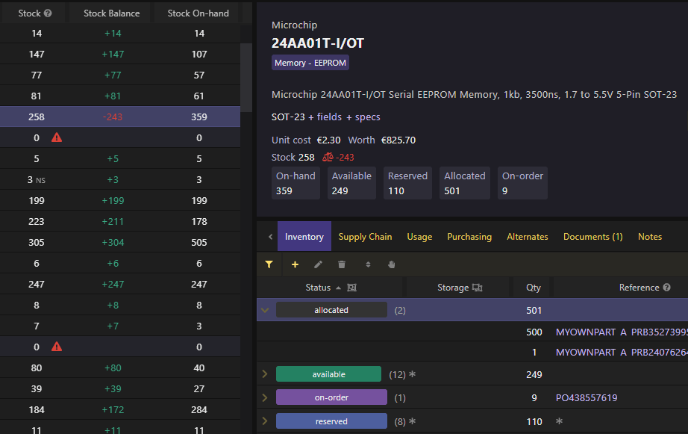Image resolution: width=688 pixels, height=434 pixels.
Task: Click the blue reserved status badge
Action: (331, 421)
